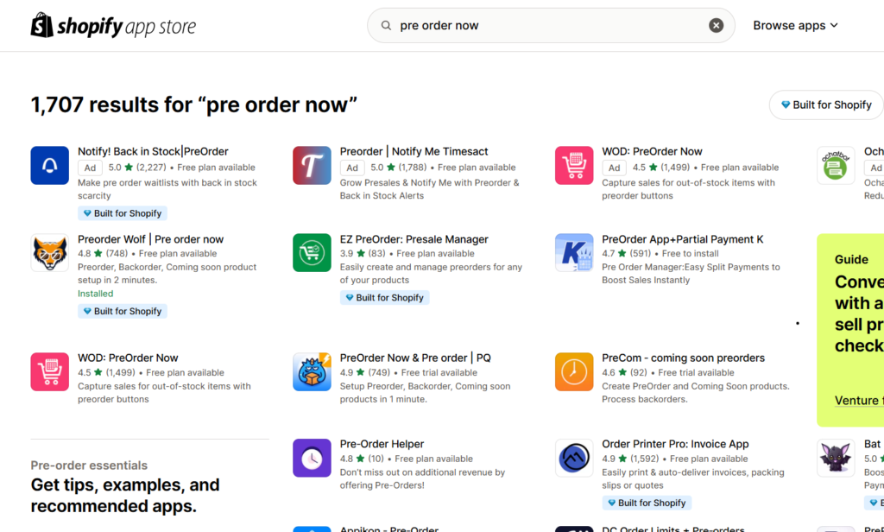Image resolution: width=884 pixels, height=532 pixels.
Task: Click the magnifier icon in the search bar
Action: pos(386,25)
